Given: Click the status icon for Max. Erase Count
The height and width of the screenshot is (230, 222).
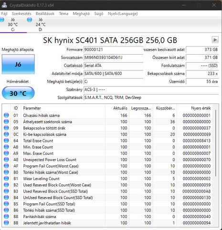Looking at the screenshot, I should point(6,153).
